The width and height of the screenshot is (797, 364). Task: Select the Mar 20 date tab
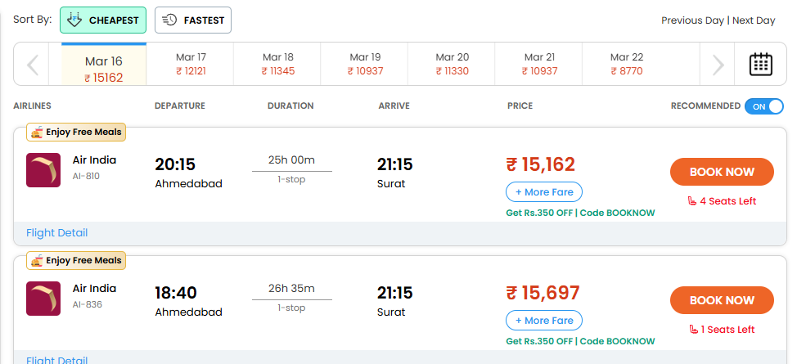click(452, 64)
